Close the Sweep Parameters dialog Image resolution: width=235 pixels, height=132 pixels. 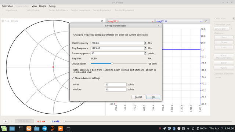(159, 26)
